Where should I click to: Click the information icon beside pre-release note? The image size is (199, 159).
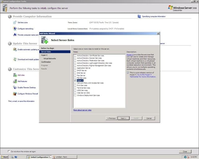[x=128, y=73]
